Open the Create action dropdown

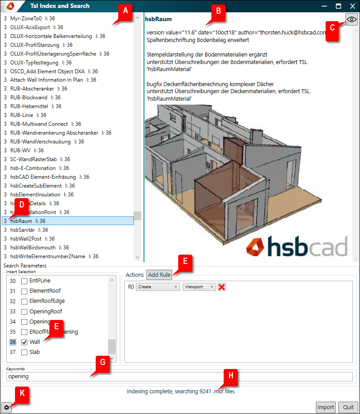(158, 287)
